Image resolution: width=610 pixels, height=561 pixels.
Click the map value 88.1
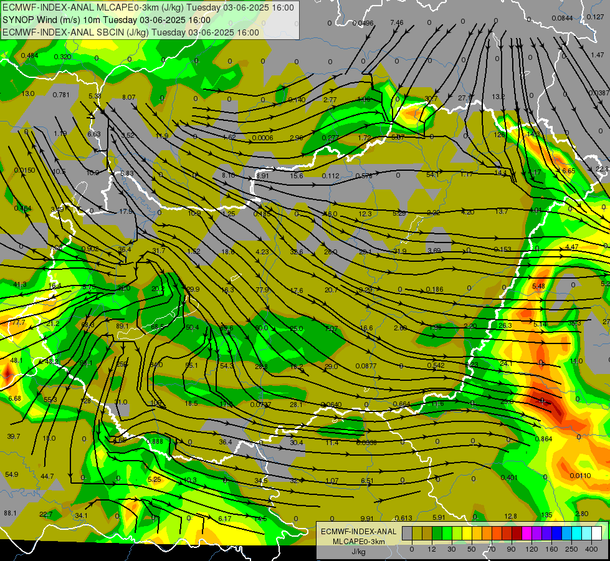coord(10,513)
